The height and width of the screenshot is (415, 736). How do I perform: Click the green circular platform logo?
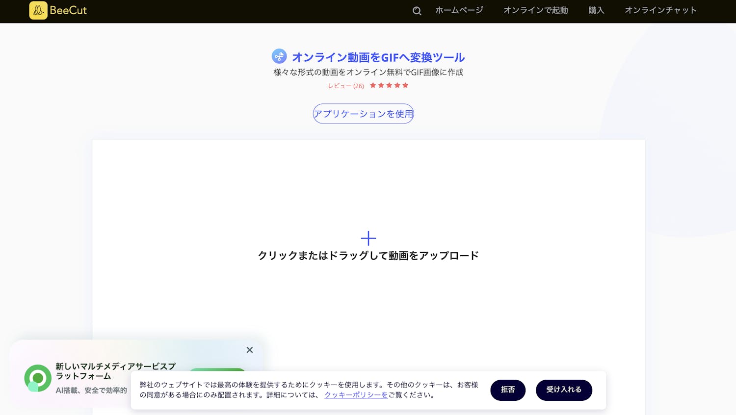38,378
